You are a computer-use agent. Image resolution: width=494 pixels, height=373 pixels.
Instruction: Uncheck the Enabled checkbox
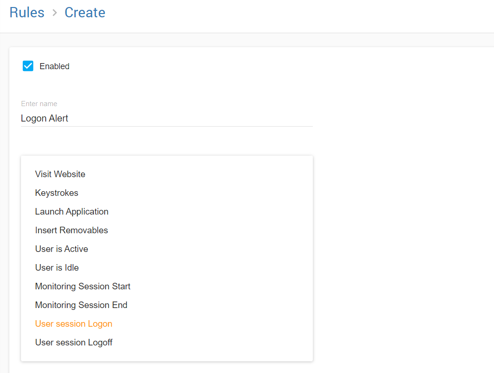[x=28, y=66]
